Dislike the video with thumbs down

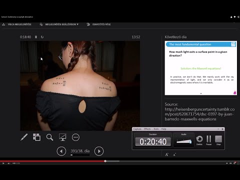click(x=234, y=17)
